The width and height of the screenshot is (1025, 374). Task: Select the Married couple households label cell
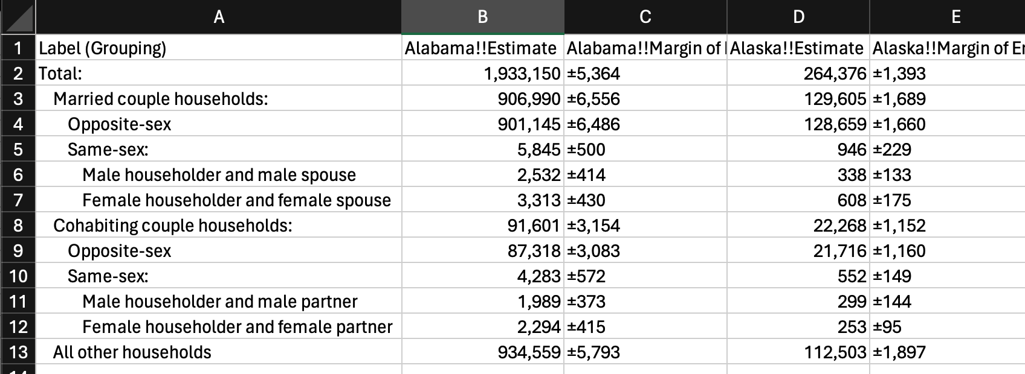pos(219,98)
